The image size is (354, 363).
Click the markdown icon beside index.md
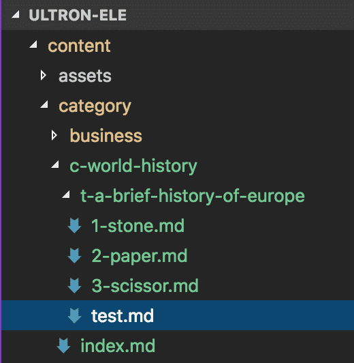click(x=63, y=346)
